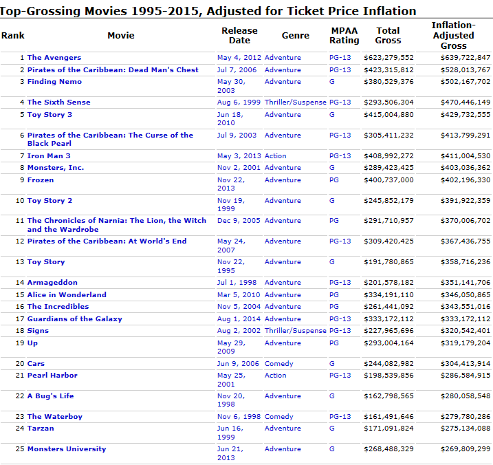Click Pirates of the Caribbean: At World's End

[x=107, y=241]
